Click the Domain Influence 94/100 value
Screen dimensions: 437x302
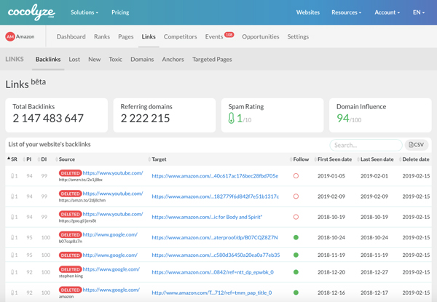(x=349, y=119)
